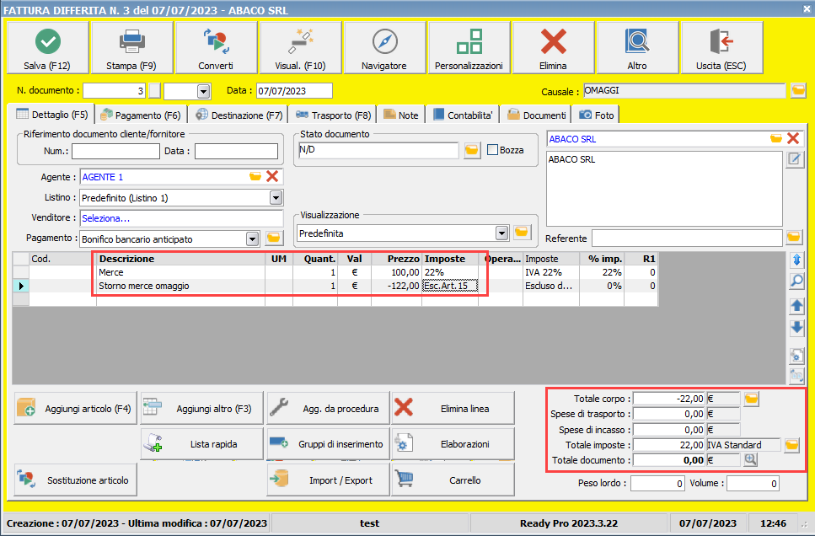Move the selected row down with the blue arrow
This screenshot has height=536, width=815.
click(x=796, y=328)
